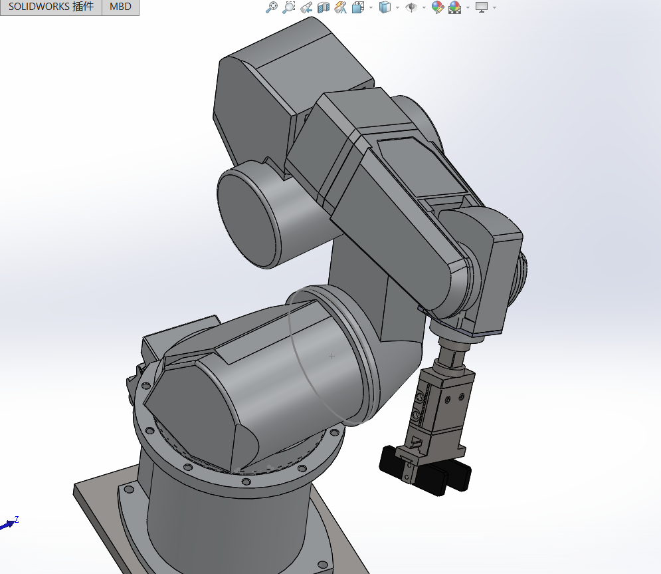
Task: Click the Zoom to Fit icon
Action: click(272, 7)
